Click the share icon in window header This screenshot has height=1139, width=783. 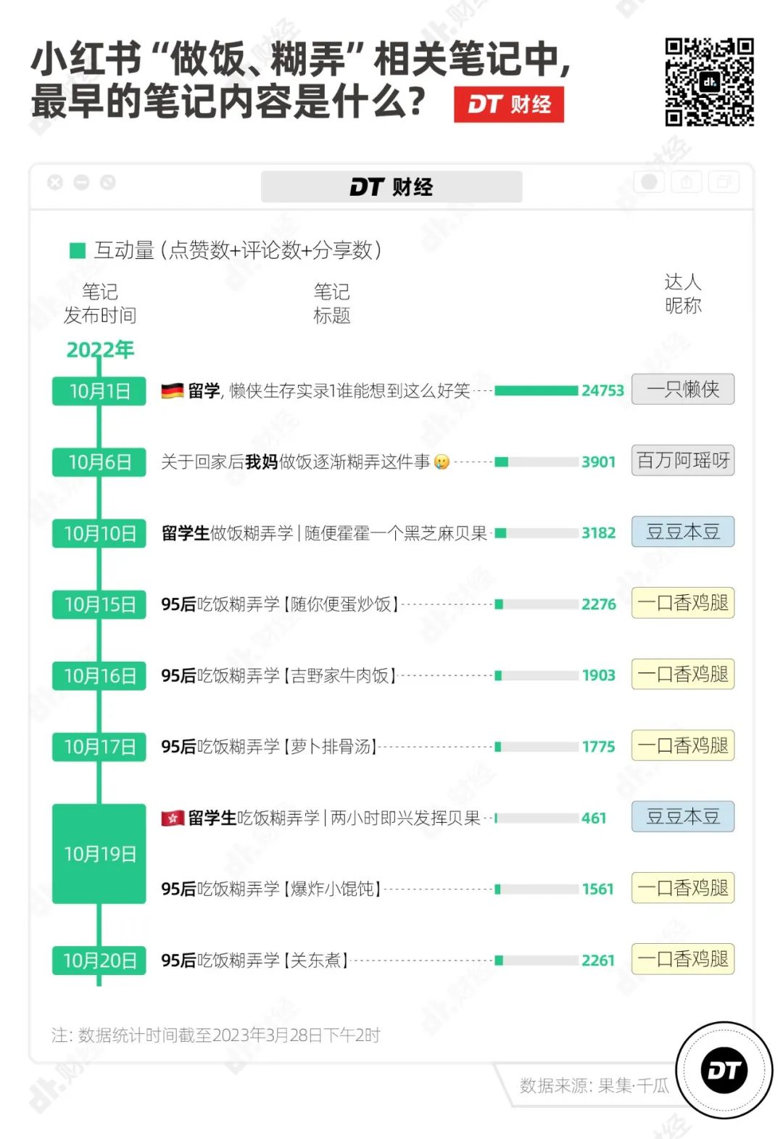686,181
